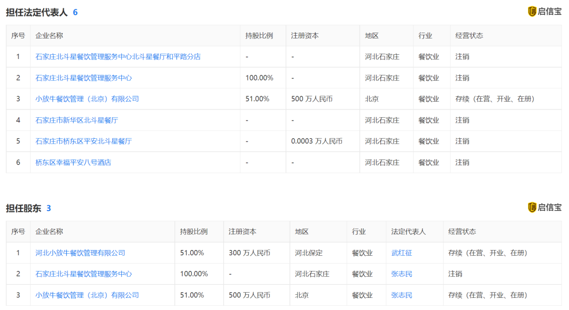This screenshot has height=310, width=569.
Task: Click 注册资本 header in shareholder table
Action: [242, 232]
